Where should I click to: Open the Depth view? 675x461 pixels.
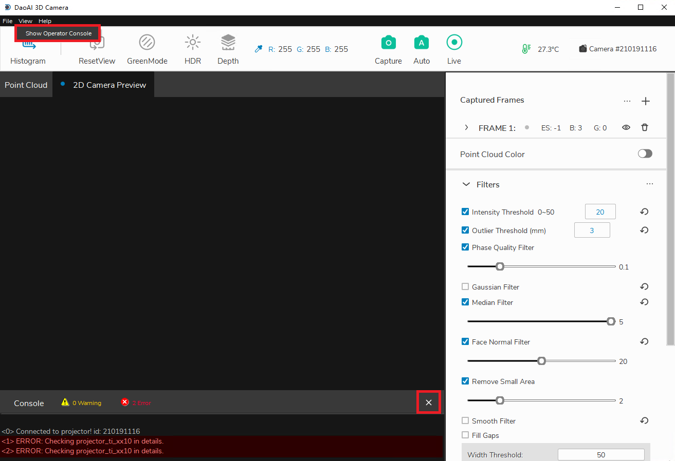point(228,49)
